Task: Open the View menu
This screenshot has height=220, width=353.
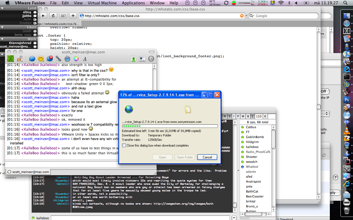Action: pos(78,3)
